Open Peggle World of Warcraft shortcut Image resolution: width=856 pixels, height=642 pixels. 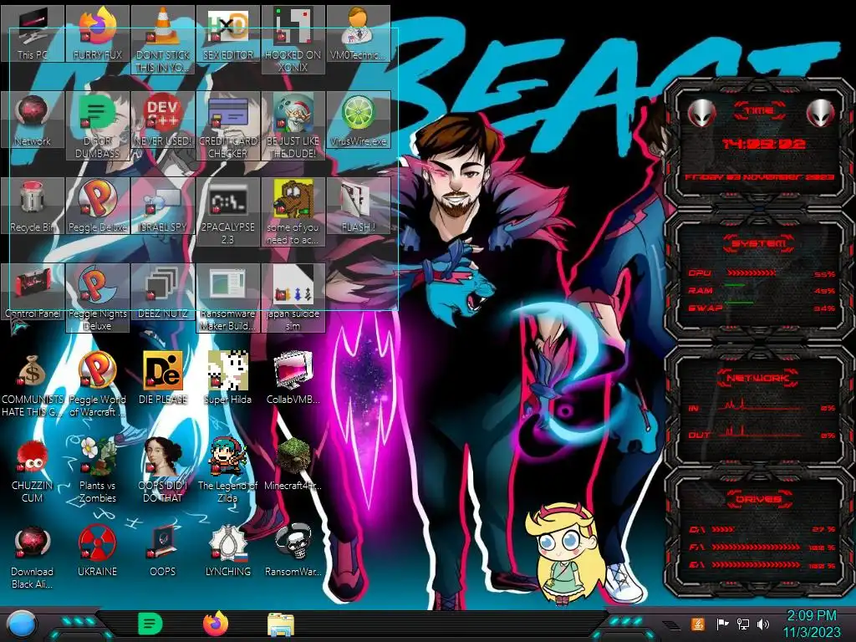pos(98,385)
